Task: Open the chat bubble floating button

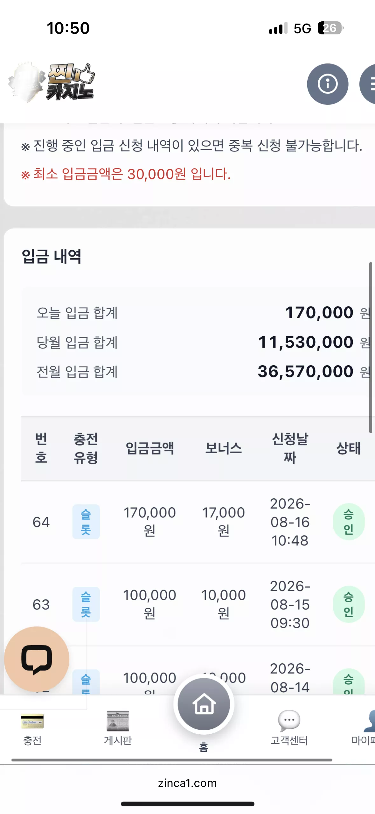Action: [37, 659]
